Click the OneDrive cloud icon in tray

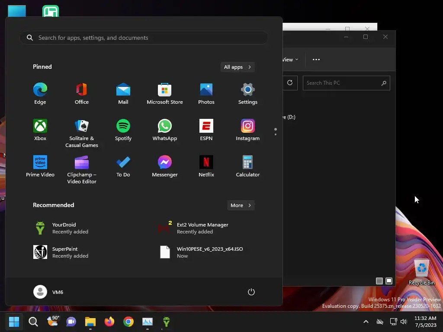380,322
